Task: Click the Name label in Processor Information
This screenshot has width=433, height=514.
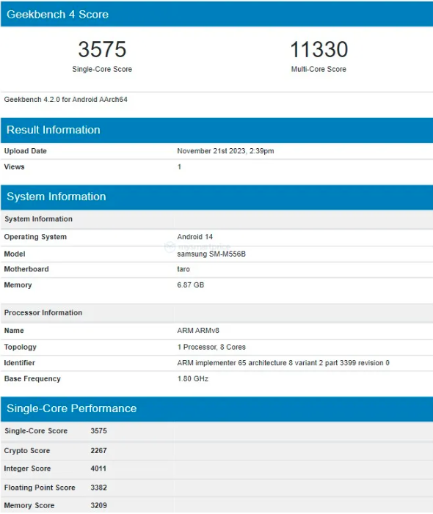Action: [x=14, y=331]
